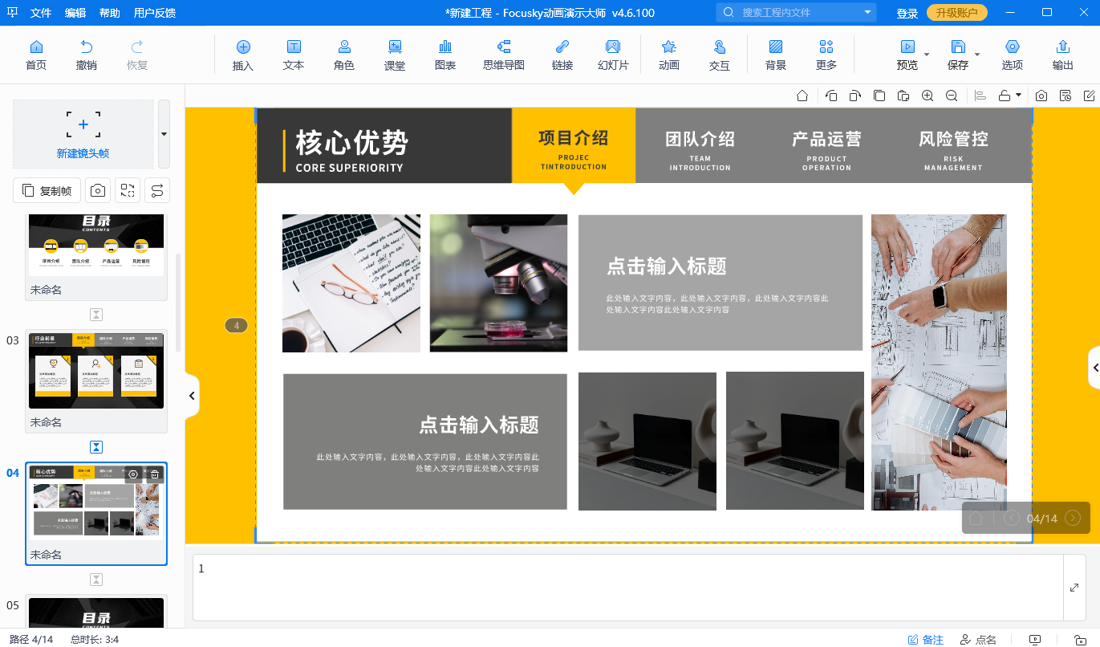Click the copy icon on canvas toolbar
This screenshot has width=1100, height=647.
click(879, 96)
